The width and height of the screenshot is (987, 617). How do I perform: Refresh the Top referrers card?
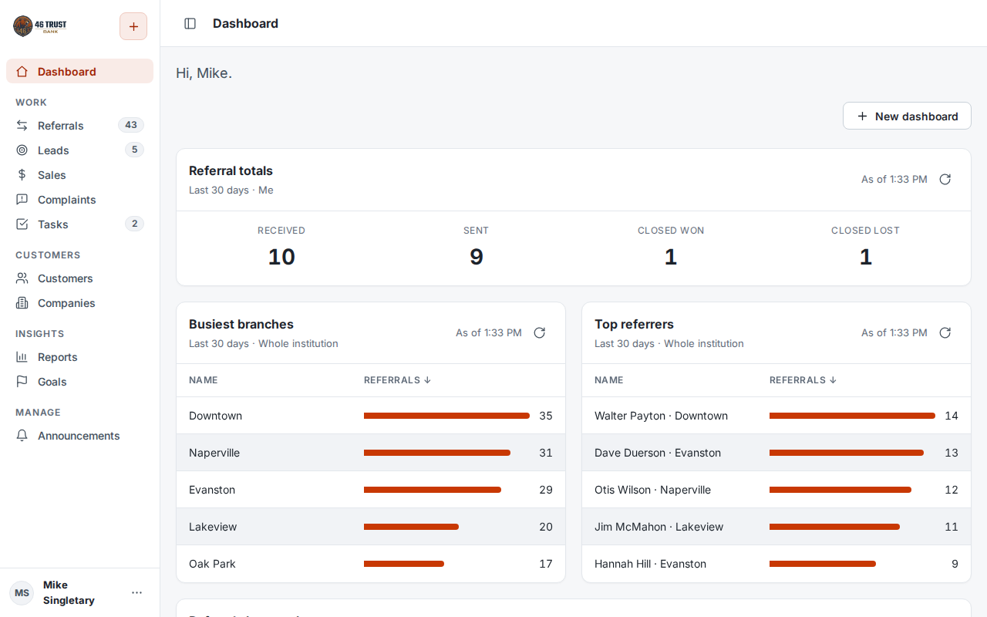point(945,332)
